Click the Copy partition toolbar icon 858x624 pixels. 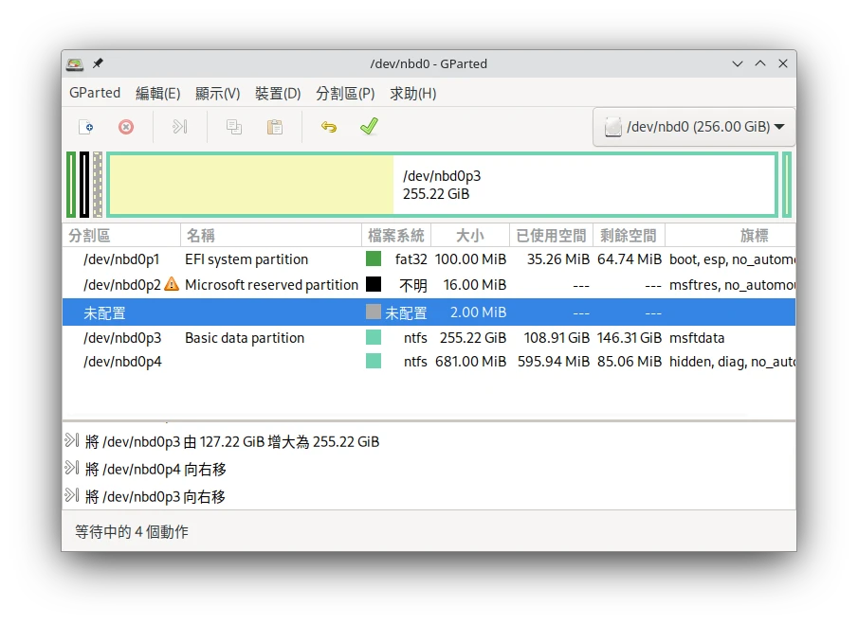(234, 127)
